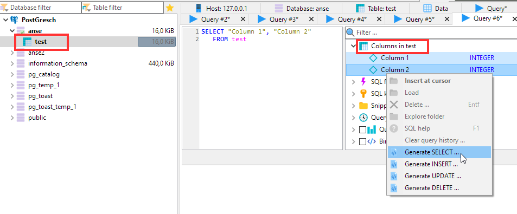Close the Query #3 tab

(x=311, y=20)
